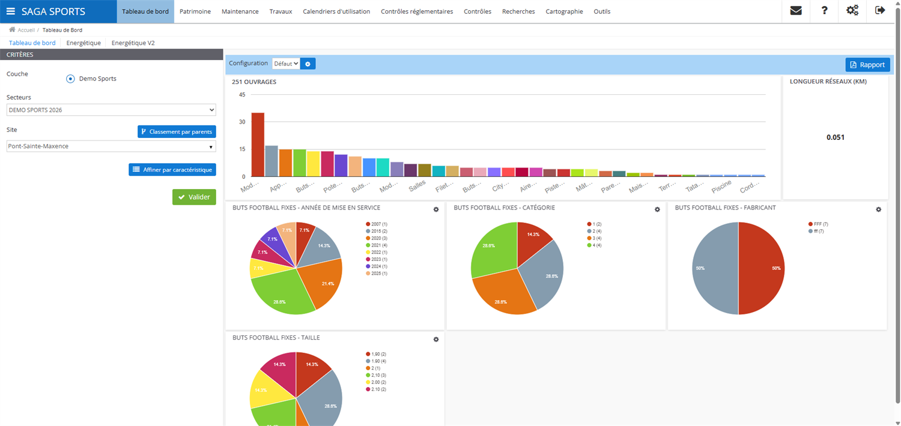Click Affiner par caractéristique button
Viewport: 901px width, 426px height.
172,170
